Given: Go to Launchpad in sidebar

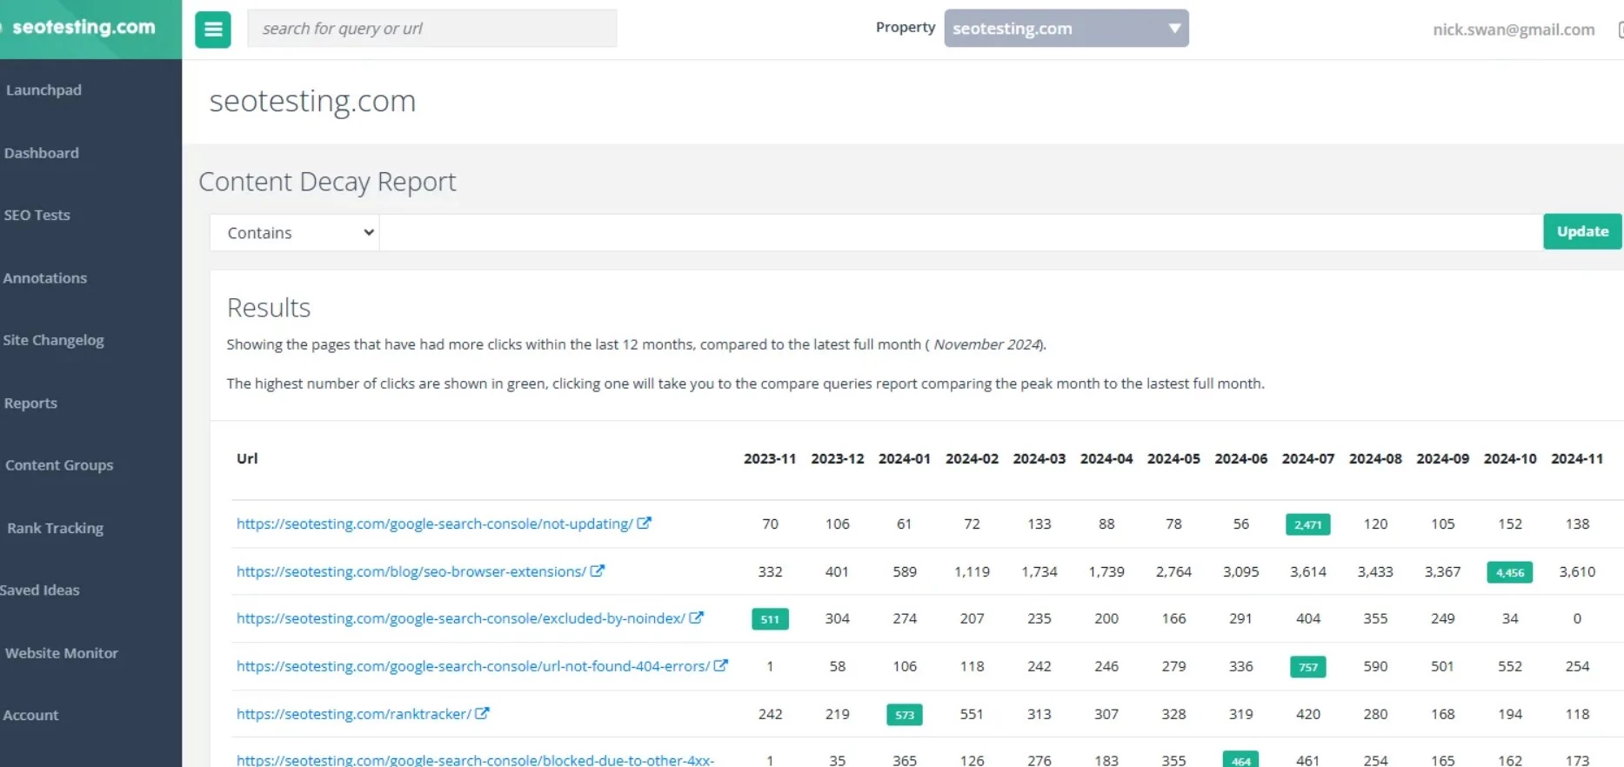Looking at the screenshot, I should (x=43, y=90).
